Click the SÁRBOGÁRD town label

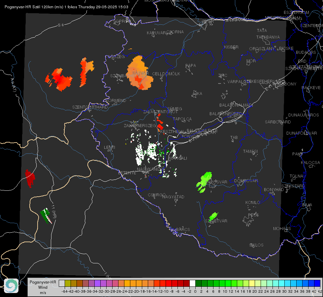pyautogui.click(x=278, y=122)
